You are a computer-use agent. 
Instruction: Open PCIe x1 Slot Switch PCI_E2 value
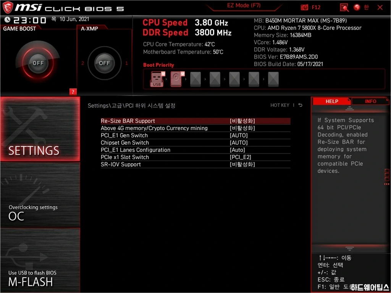pyautogui.click(x=241, y=157)
